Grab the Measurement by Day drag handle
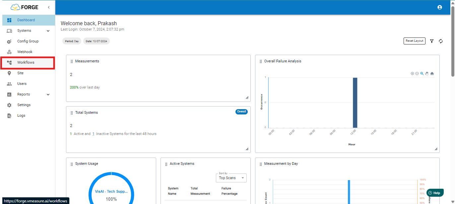 coord(261,164)
